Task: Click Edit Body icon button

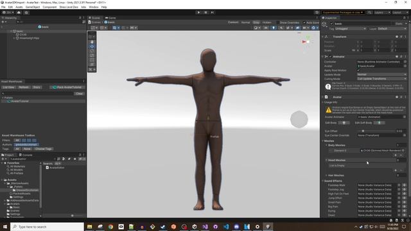Action: (x=344, y=123)
